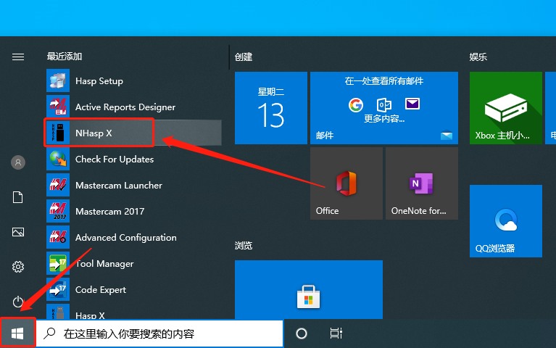Expand the hamburger menu in Start
The image size is (556, 348).
18,57
